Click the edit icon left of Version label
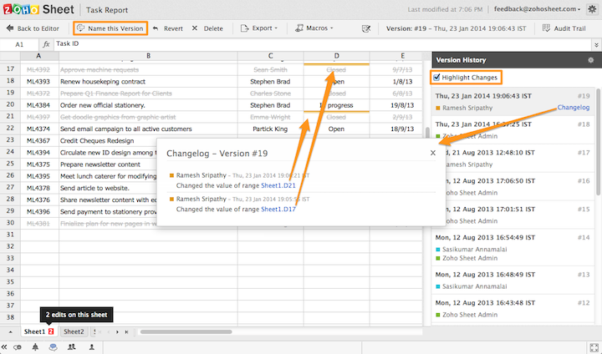The height and width of the screenshot is (354, 602). pyautogui.click(x=365, y=28)
